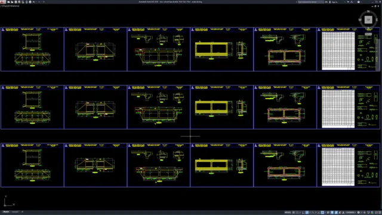Toggle the Annotation Monitor plus icon
This screenshot has width=382, height=215.
coord(365,213)
